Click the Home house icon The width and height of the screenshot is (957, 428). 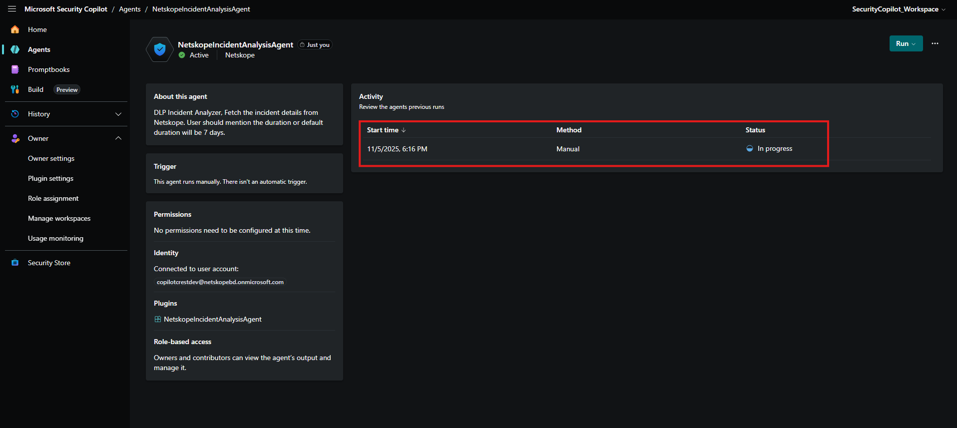click(15, 29)
